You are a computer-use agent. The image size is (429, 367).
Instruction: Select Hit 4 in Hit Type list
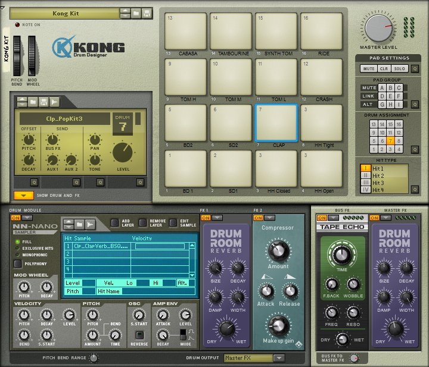point(379,190)
